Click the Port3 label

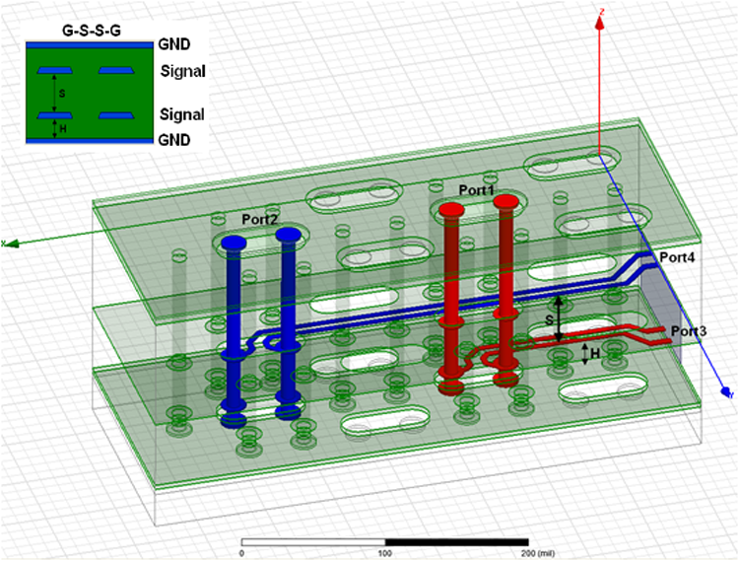(689, 331)
